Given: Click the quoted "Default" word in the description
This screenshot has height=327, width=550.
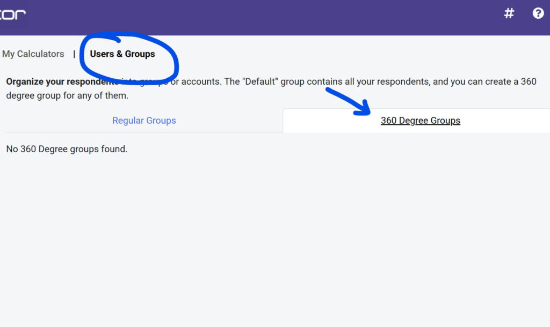Looking at the screenshot, I should tap(262, 82).
